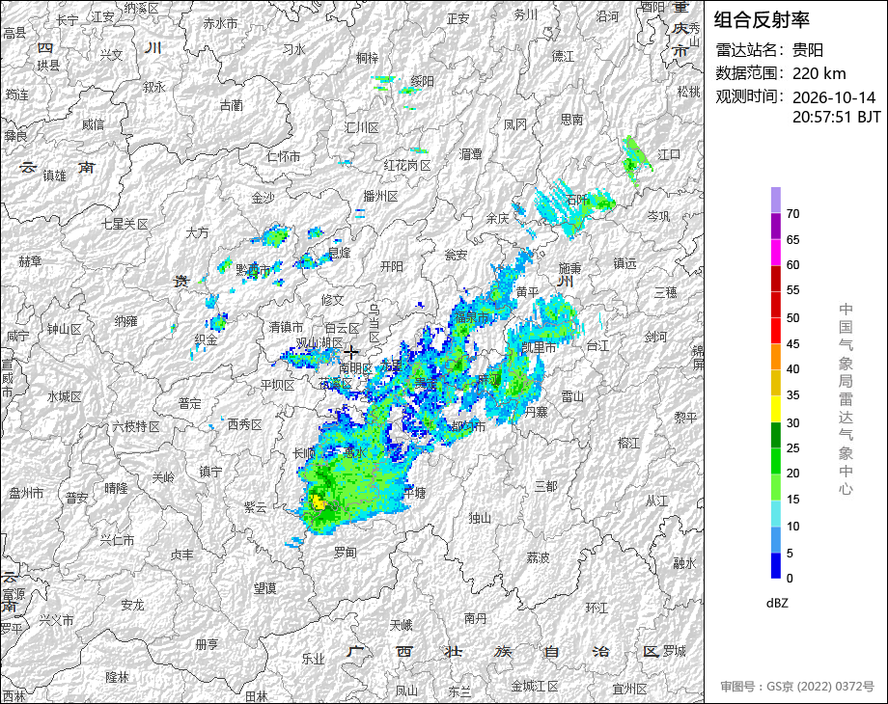The height and width of the screenshot is (704, 888).
Task: Click the observation time 2026-10-14 text
Action: [x=834, y=97]
